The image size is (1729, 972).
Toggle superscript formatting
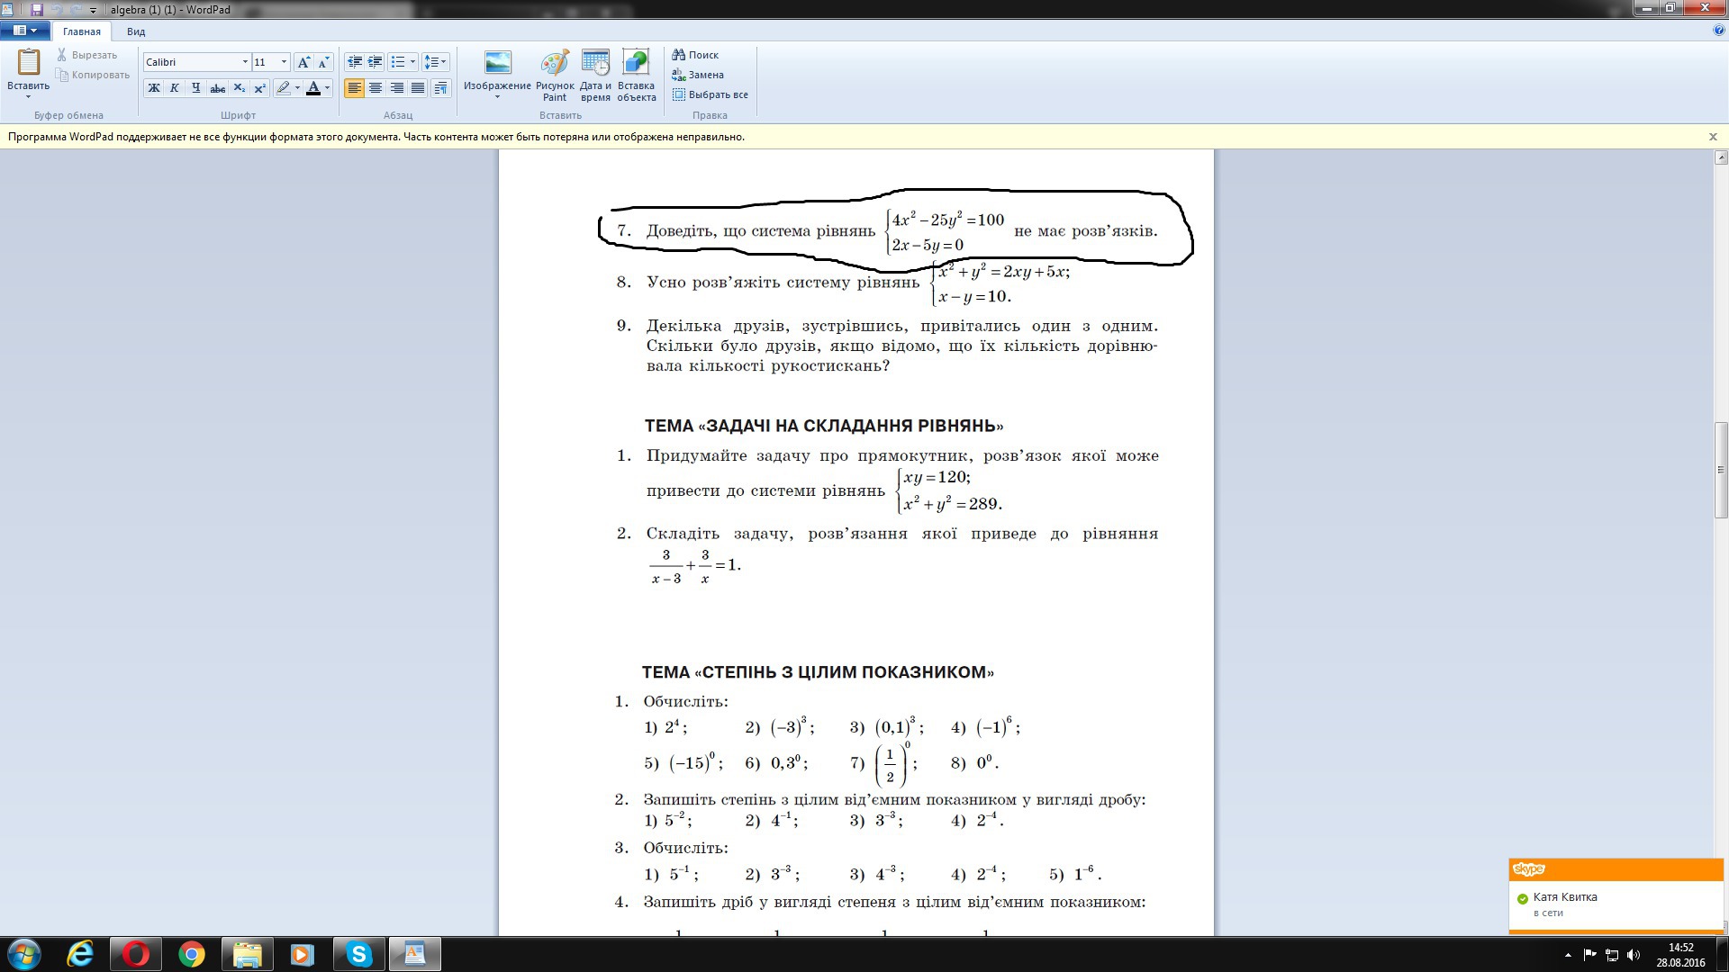point(259,87)
